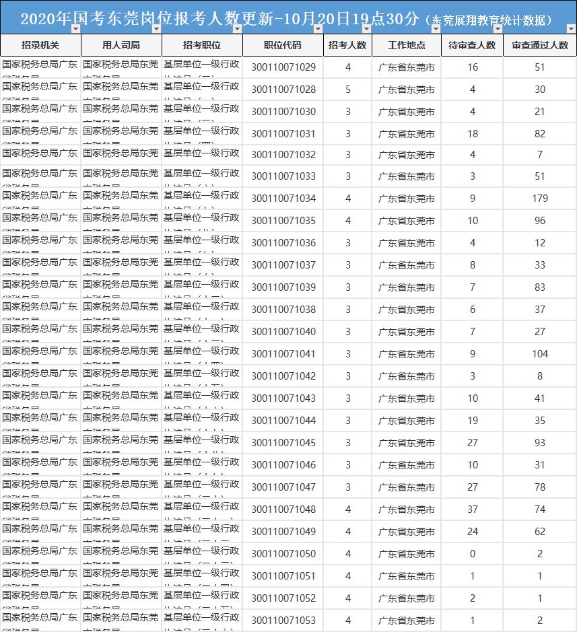The height and width of the screenshot is (632, 577).
Task: Select position code cell 300110071031
Action: 283,134
